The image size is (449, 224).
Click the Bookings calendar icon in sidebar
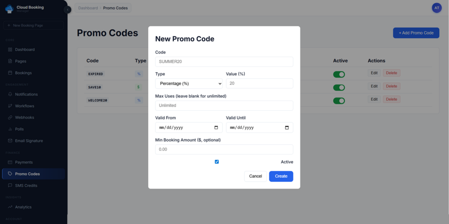[x=10, y=73]
